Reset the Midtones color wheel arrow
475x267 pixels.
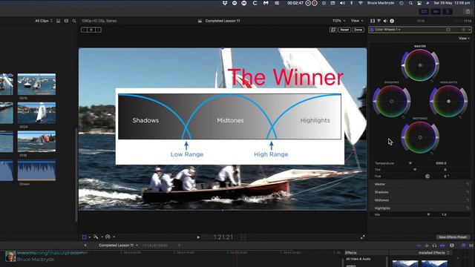click(x=432, y=154)
